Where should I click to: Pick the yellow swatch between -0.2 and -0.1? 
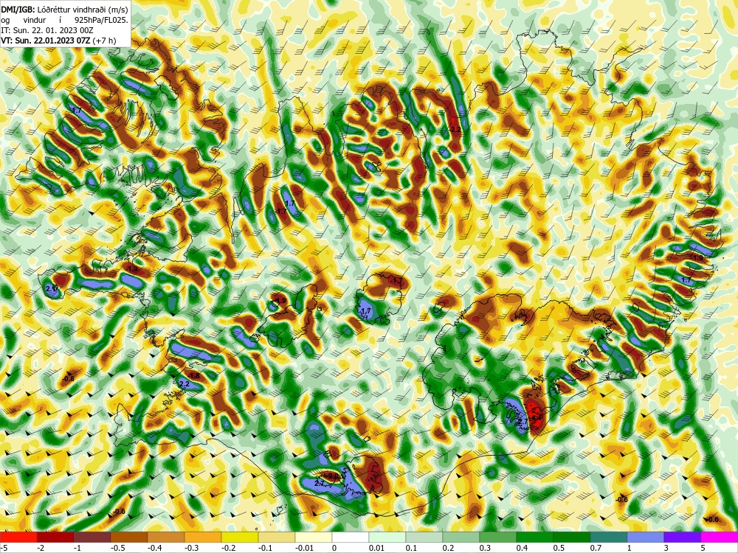click(x=240, y=537)
